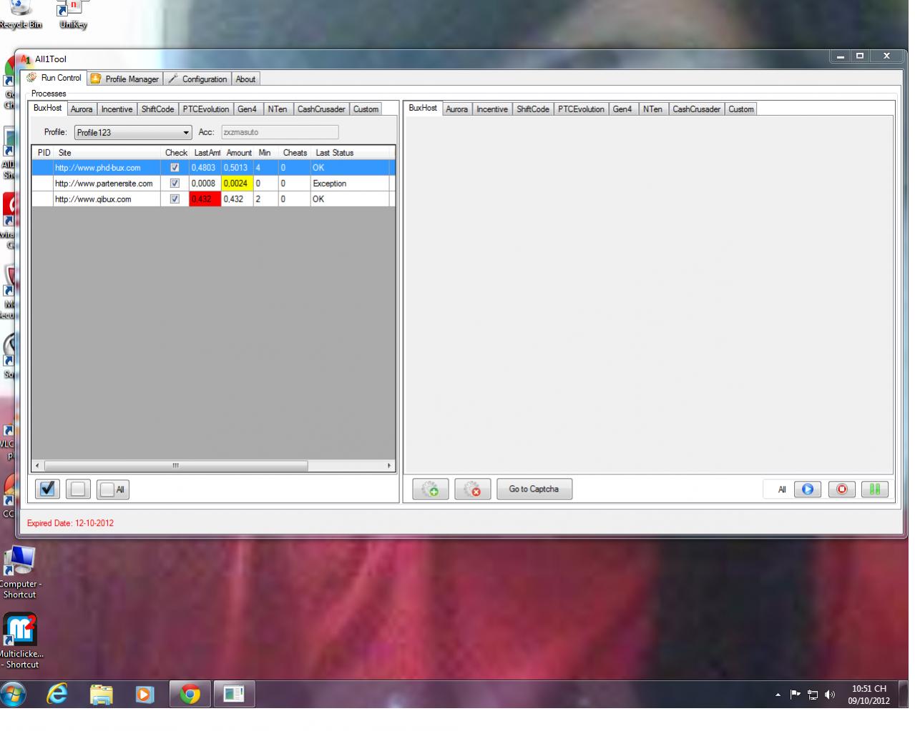Click the add process gear icon
This screenshot has height=731, width=915.
click(x=431, y=489)
